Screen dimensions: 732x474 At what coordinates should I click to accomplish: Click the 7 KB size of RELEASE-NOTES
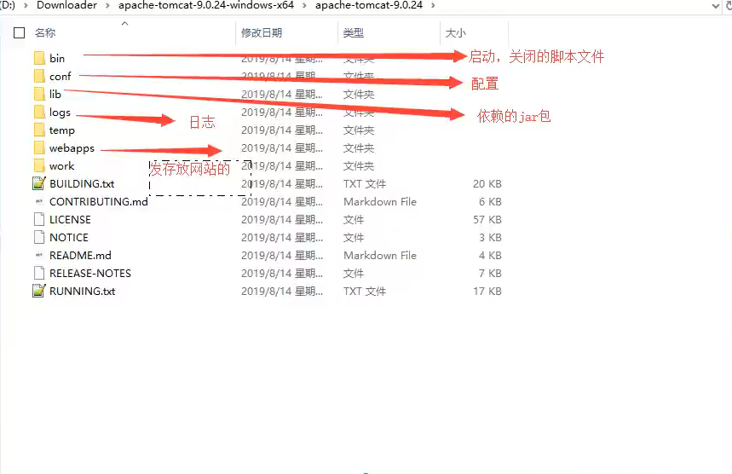click(x=490, y=273)
